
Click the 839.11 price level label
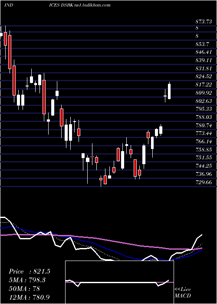click(x=204, y=60)
